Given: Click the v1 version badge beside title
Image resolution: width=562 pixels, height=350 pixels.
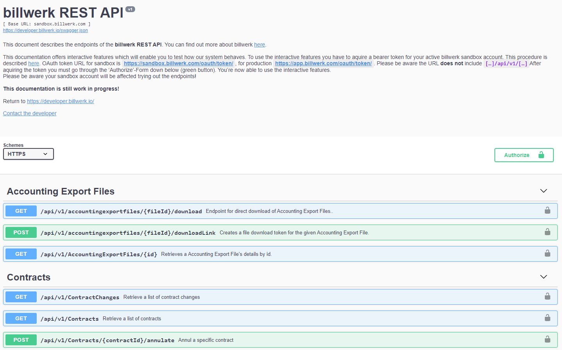Looking at the screenshot, I should click(x=130, y=9).
